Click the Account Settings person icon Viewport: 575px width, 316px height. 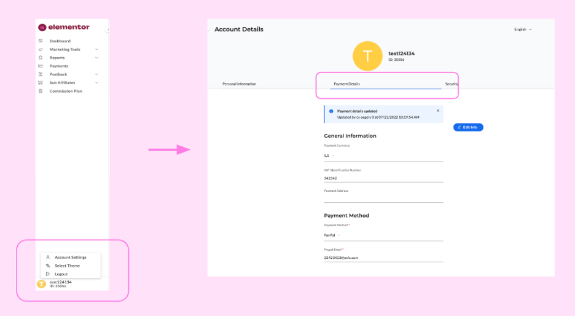click(48, 258)
